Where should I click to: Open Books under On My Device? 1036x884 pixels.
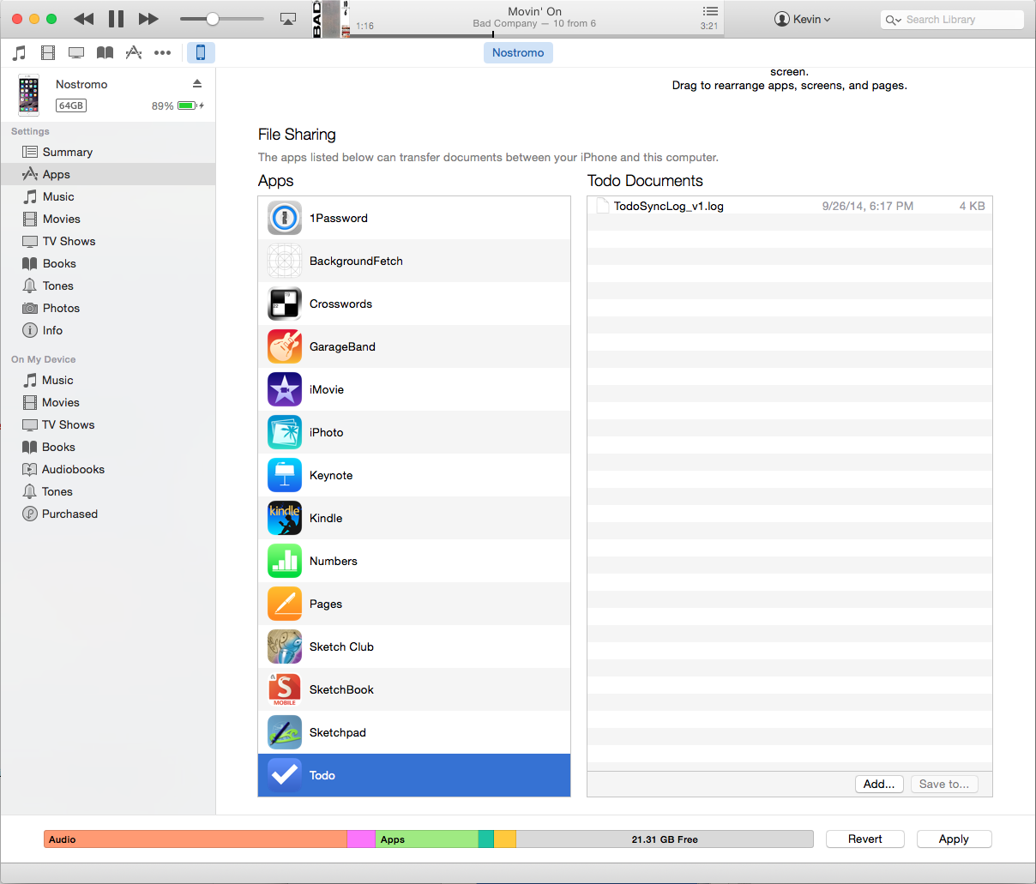coord(107,447)
